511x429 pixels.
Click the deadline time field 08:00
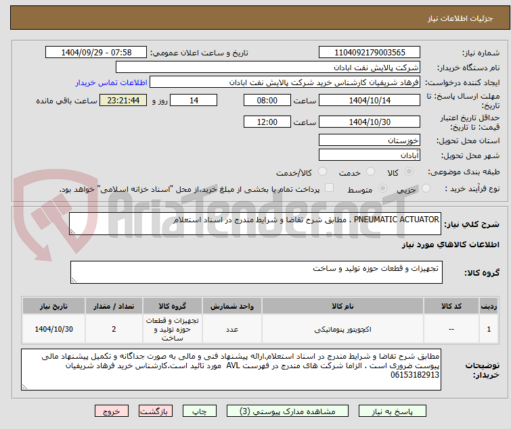[267, 100]
